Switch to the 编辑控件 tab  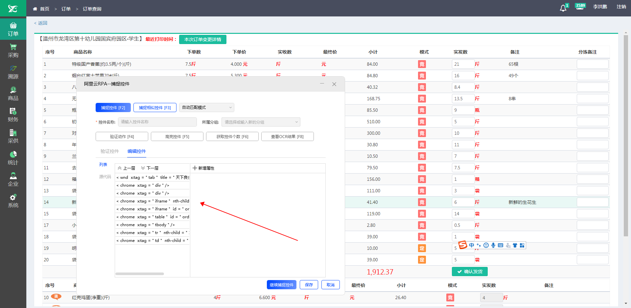(x=137, y=151)
